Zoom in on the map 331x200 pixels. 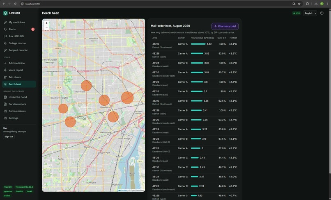(47, 23)
